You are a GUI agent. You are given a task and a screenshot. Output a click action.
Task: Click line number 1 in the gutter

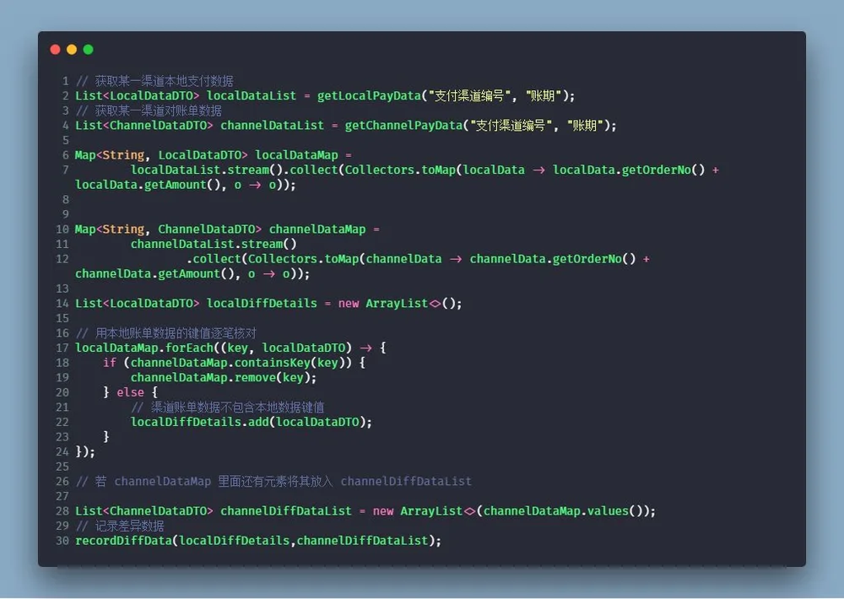[65, 81]
